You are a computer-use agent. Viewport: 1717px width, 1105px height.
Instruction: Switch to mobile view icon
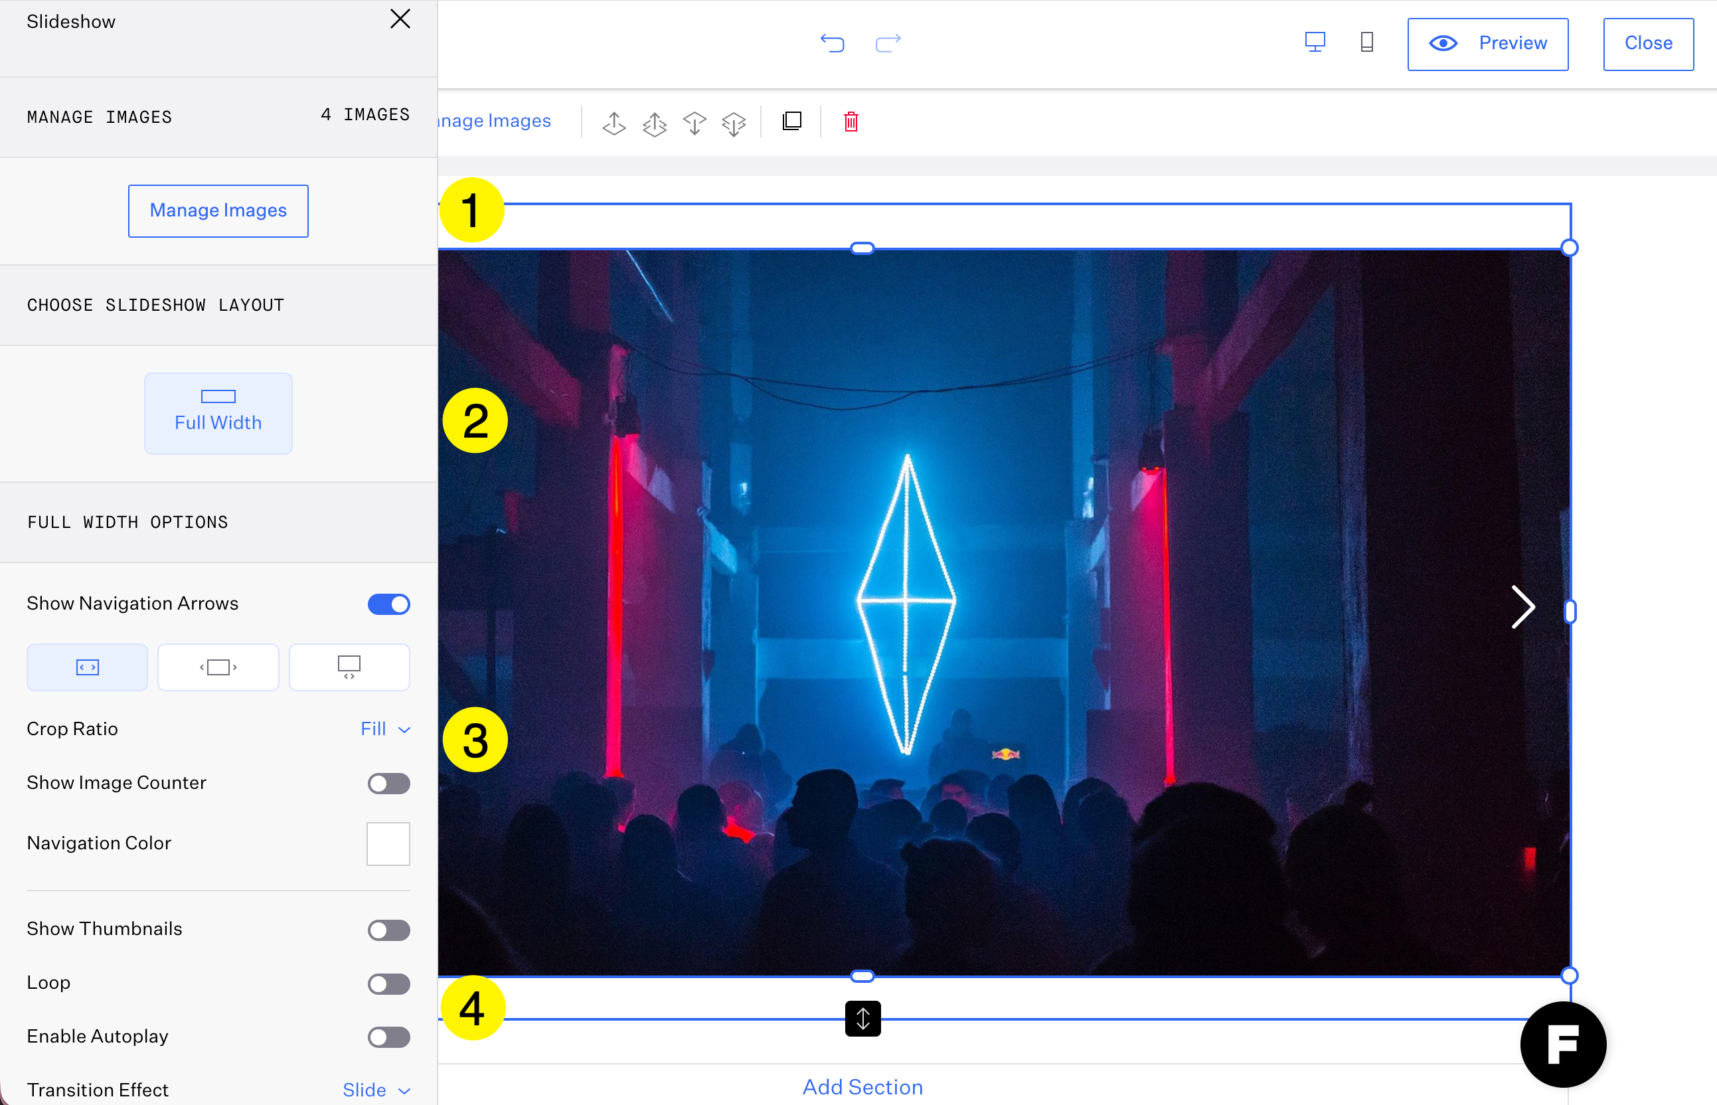pos(1366,42)
